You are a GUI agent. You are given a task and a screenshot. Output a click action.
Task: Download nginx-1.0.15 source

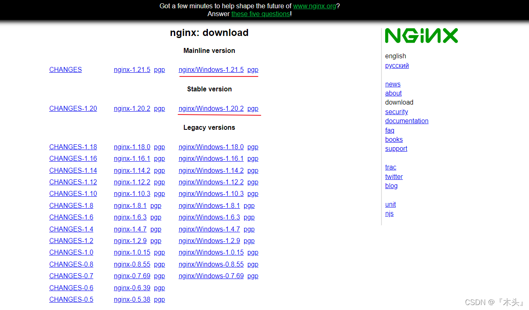pyautogui.click(x=132, y=252)
